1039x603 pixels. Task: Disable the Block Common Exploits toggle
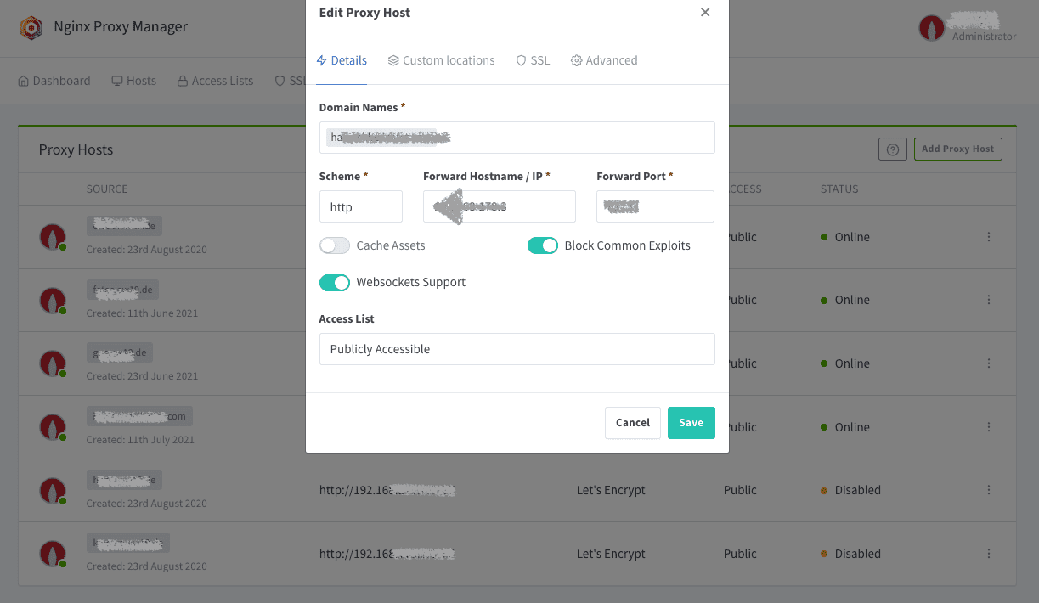point(543,245)
